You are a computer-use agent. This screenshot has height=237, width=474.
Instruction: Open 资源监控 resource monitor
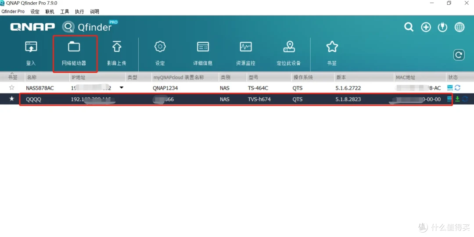(x=246, y=54)
